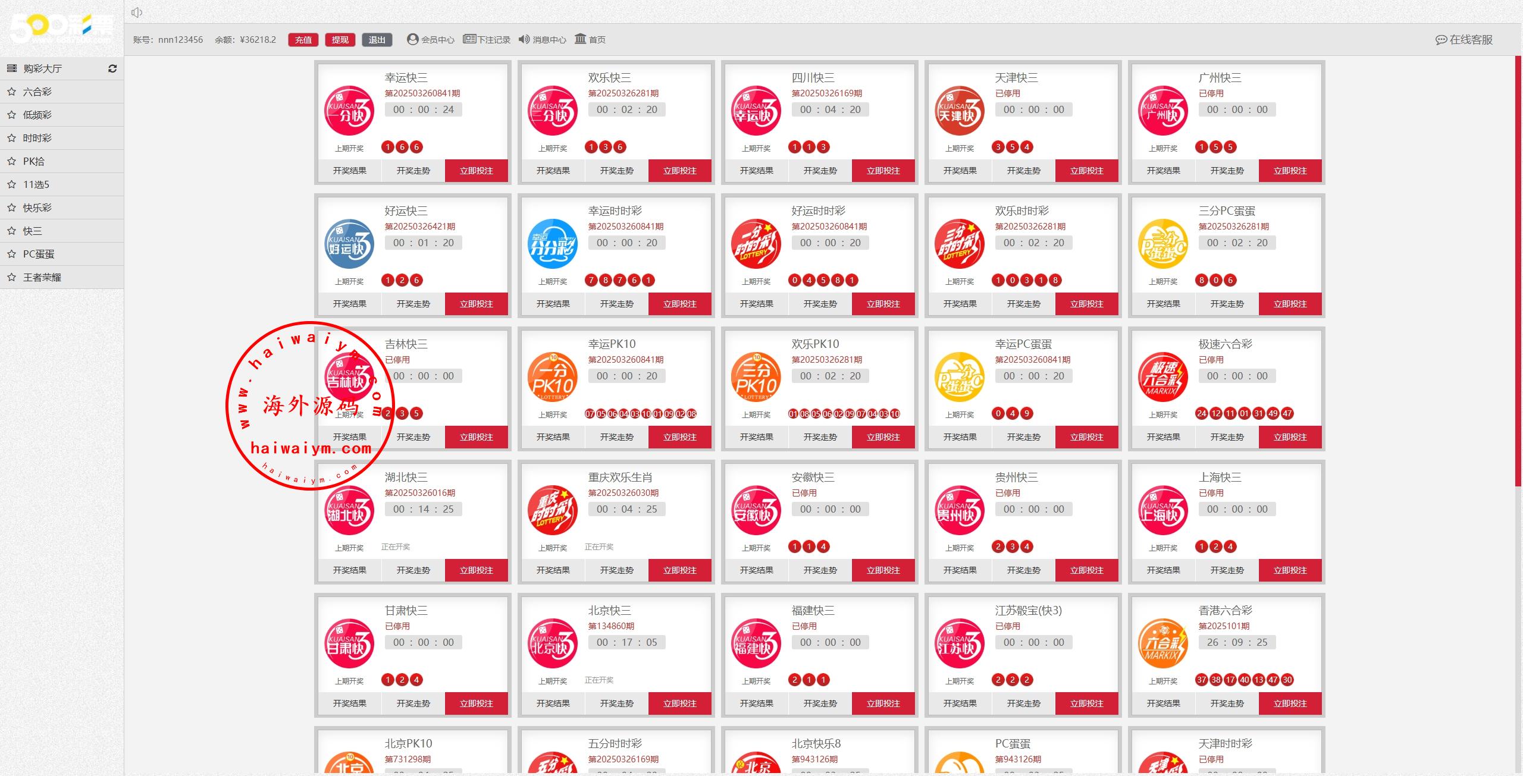Viewport: 1523px width, 776px height.
Task: Open 时时彩 sidebar category
Action: tap(37, 138)
